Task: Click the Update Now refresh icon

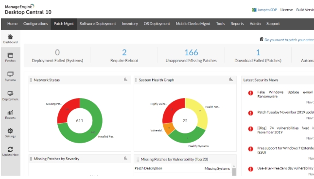Action: (10, 149)
